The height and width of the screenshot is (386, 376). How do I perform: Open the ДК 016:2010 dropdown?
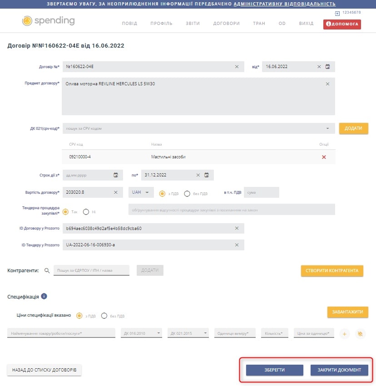(x=141, y=333)
